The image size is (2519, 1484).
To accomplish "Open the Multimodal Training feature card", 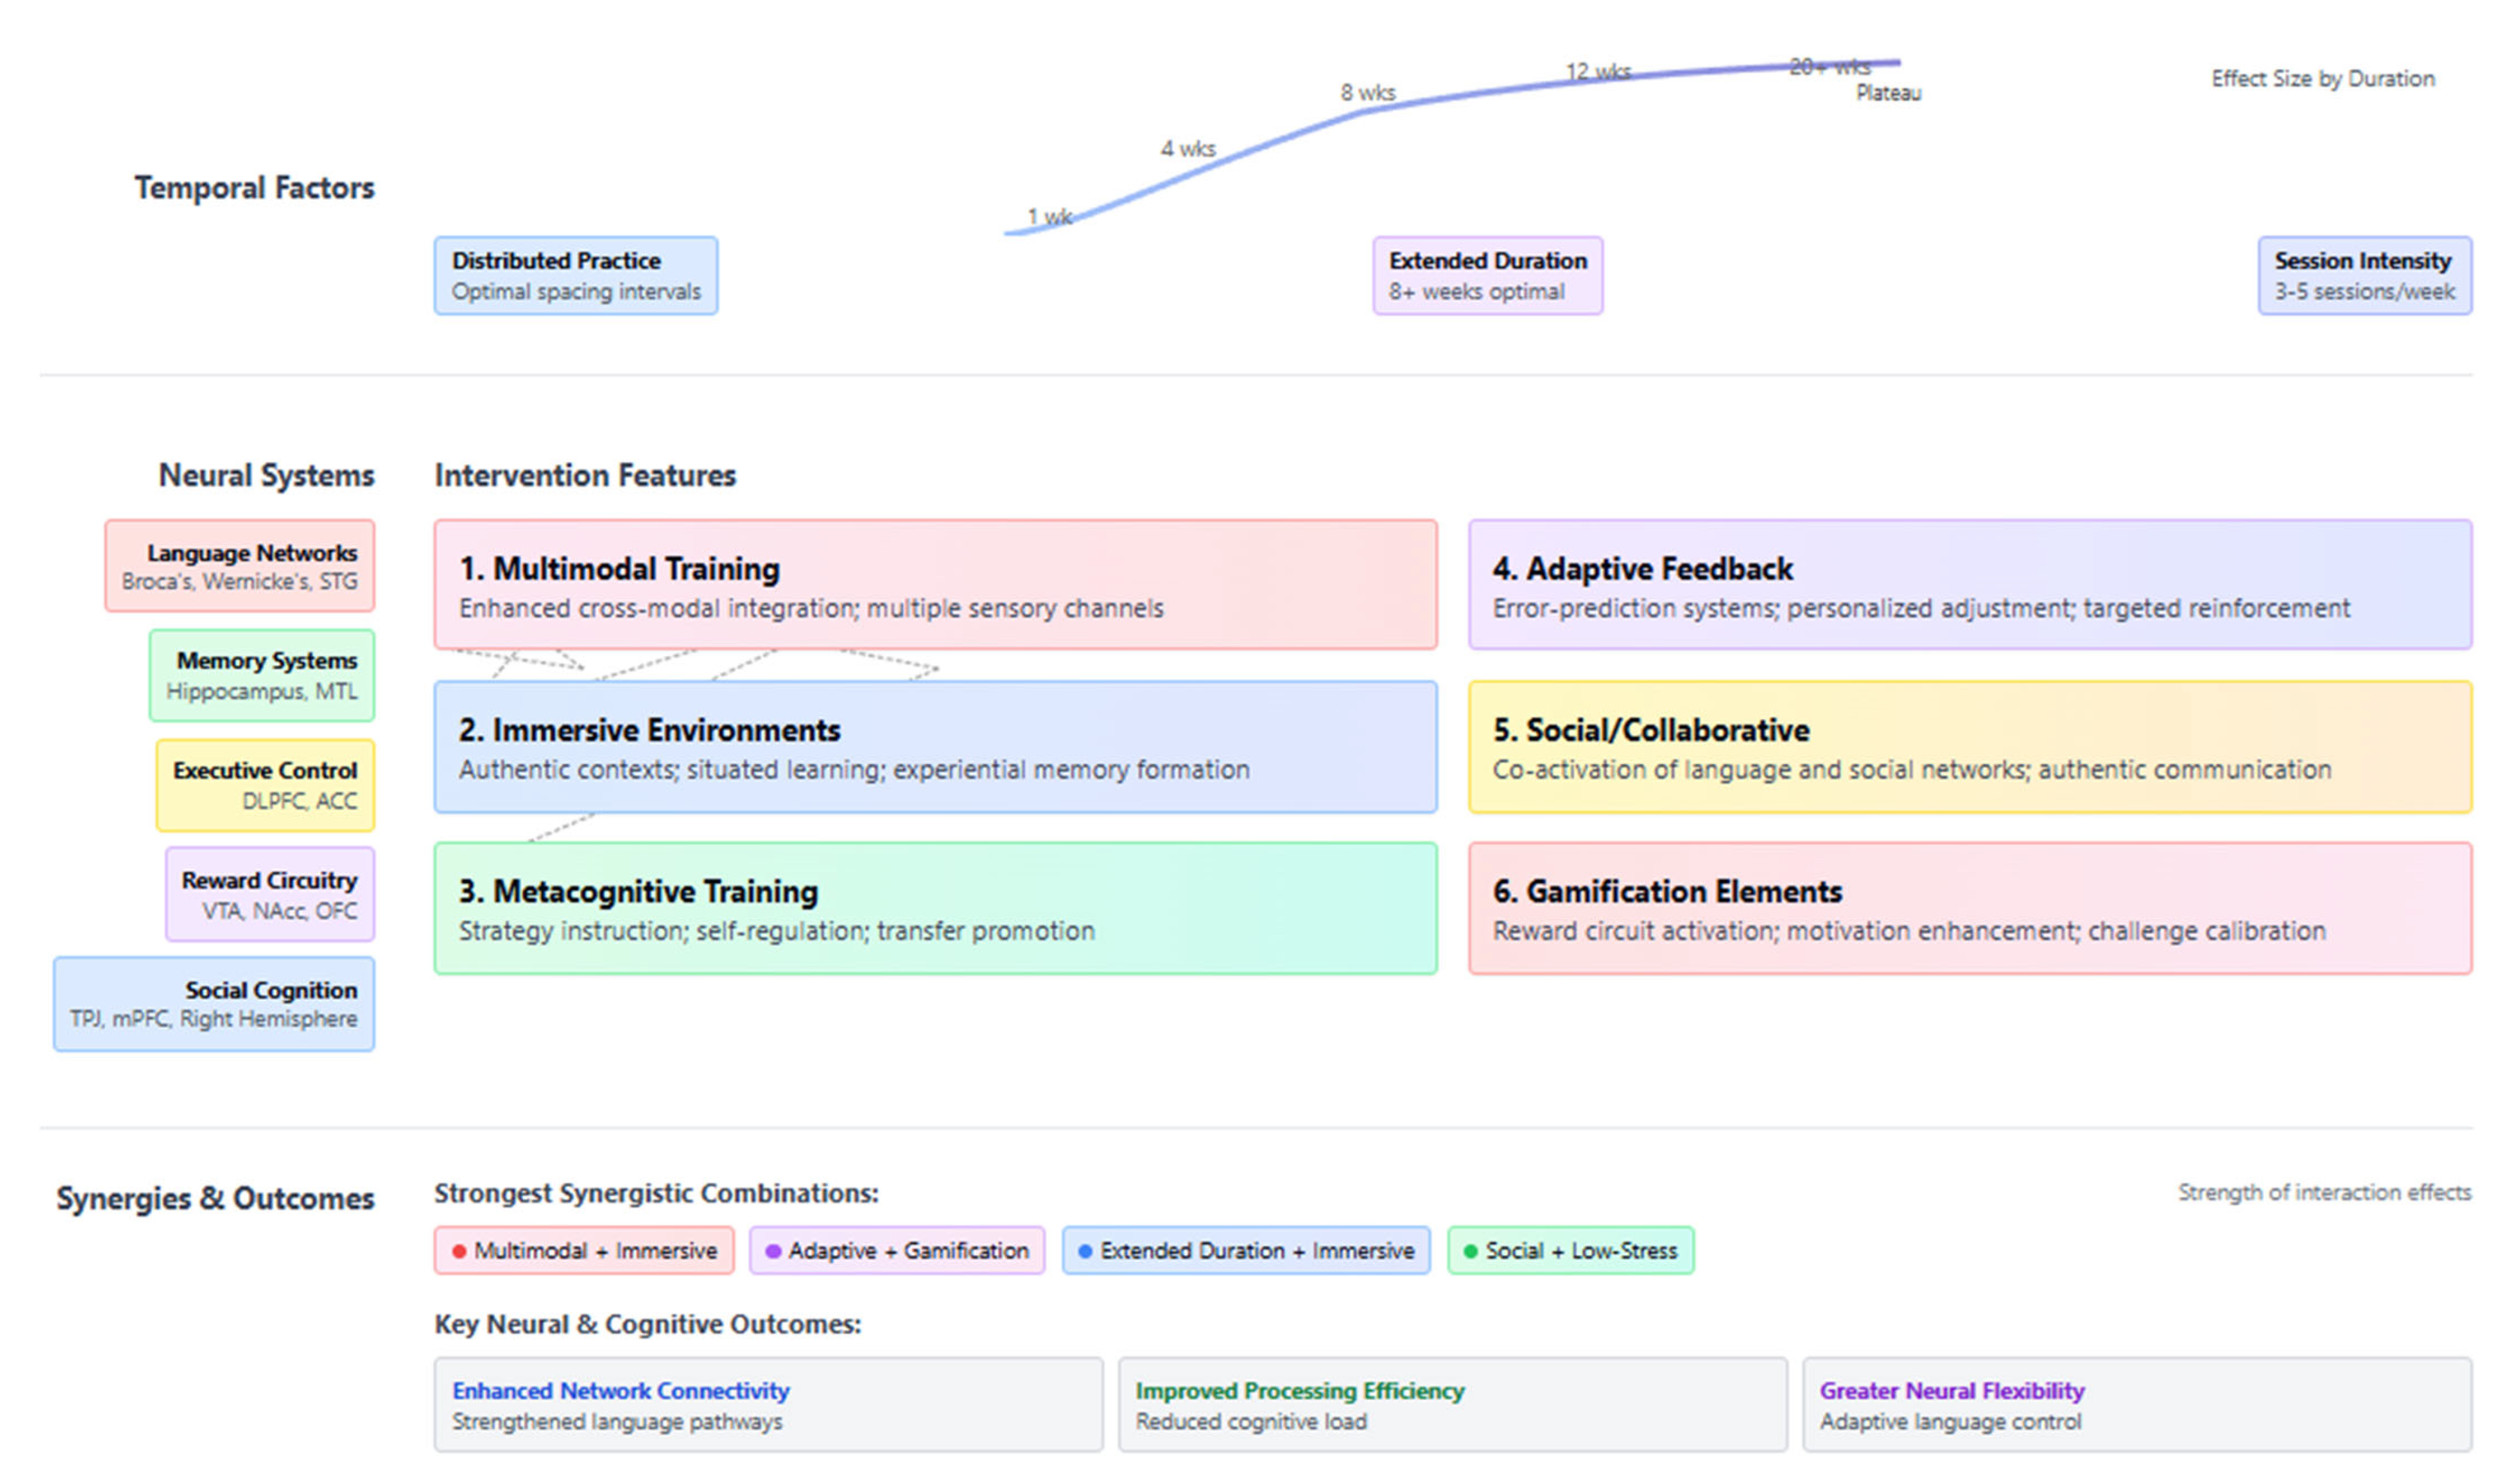I will (x=935, y=584).
